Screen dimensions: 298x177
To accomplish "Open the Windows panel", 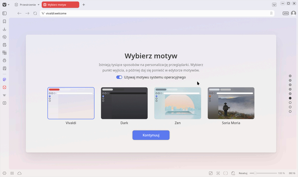I will [4, 60].
